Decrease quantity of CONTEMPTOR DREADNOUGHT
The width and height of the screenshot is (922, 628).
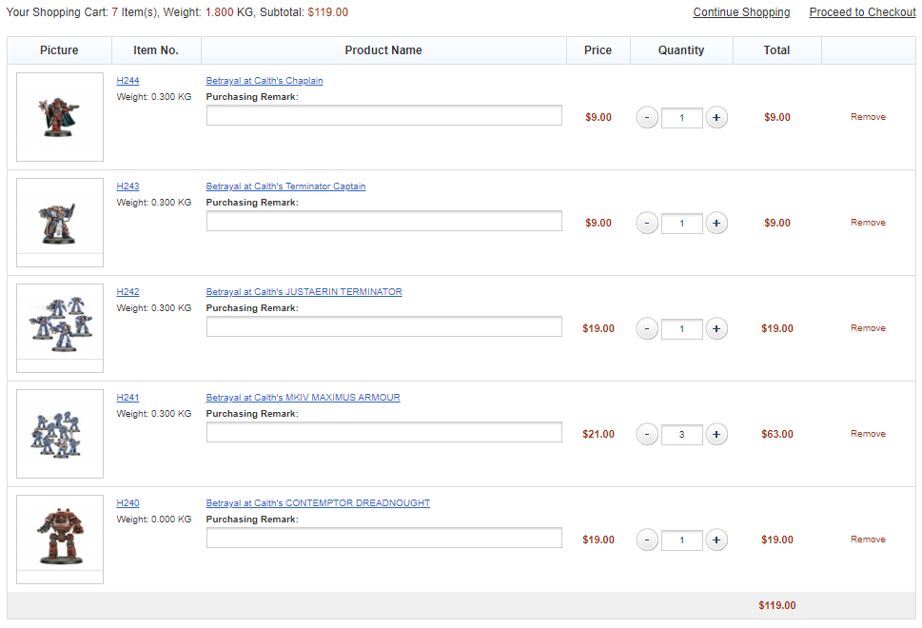click(647, 540)
